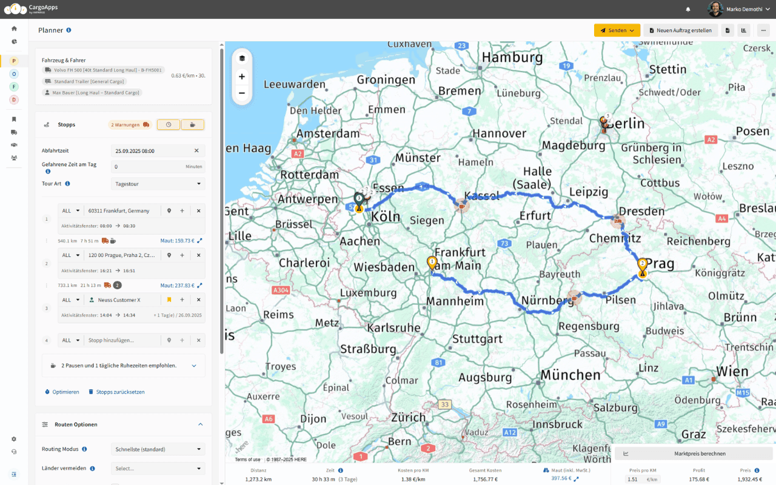The width and height of the screenshot is (776, 485).
Task: Click the Neuen Auftrag erstellen button
Action: pos(681,30)
